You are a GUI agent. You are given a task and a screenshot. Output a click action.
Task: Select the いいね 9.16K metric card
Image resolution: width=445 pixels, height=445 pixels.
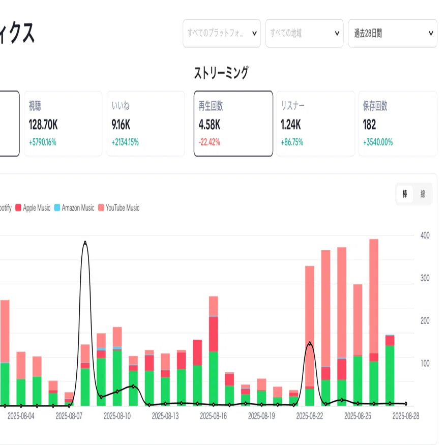[x=145, y=124]
